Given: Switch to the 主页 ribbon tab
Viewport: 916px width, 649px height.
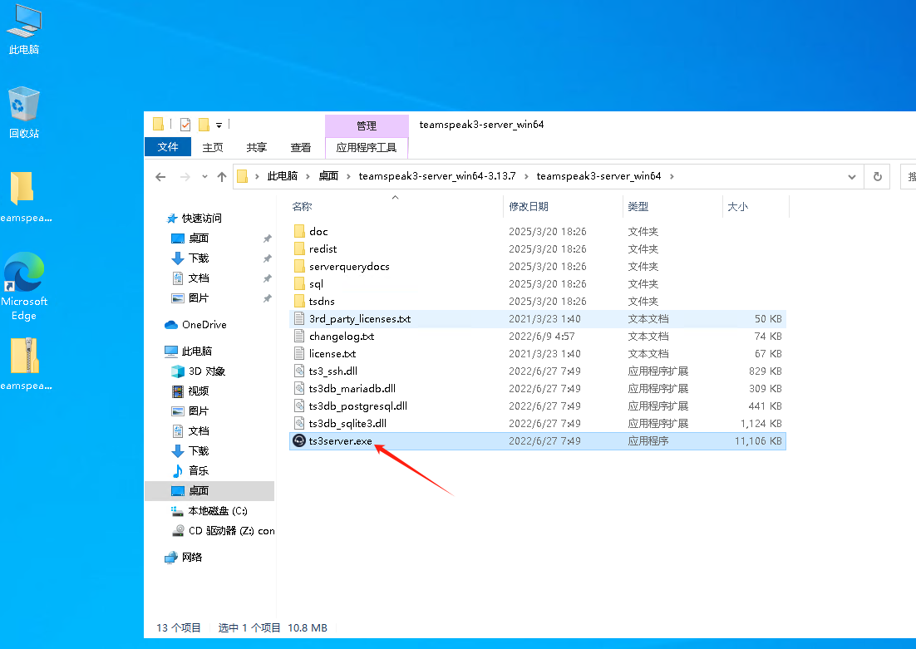Looking at the screenshot, I should 213,147.
